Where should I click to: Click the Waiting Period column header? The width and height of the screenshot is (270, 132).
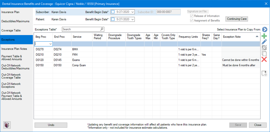tap(100, 37)
